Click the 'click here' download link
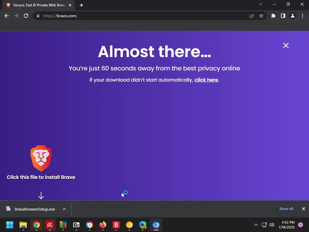309x232 pixels. click(x=206, y=80)
